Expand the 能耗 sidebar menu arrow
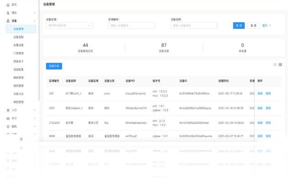 pos(35,126)
